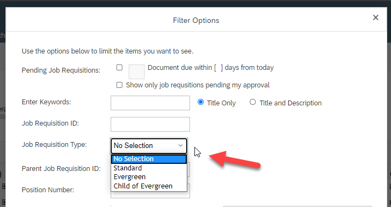
Task: Select the Title Only radio button
Action: (x=200, y=102)
